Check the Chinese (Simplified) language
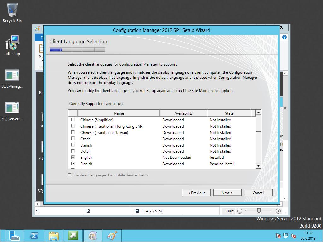Image resolution: width=323 pixels, height=242 pixels. click(73, 119)
